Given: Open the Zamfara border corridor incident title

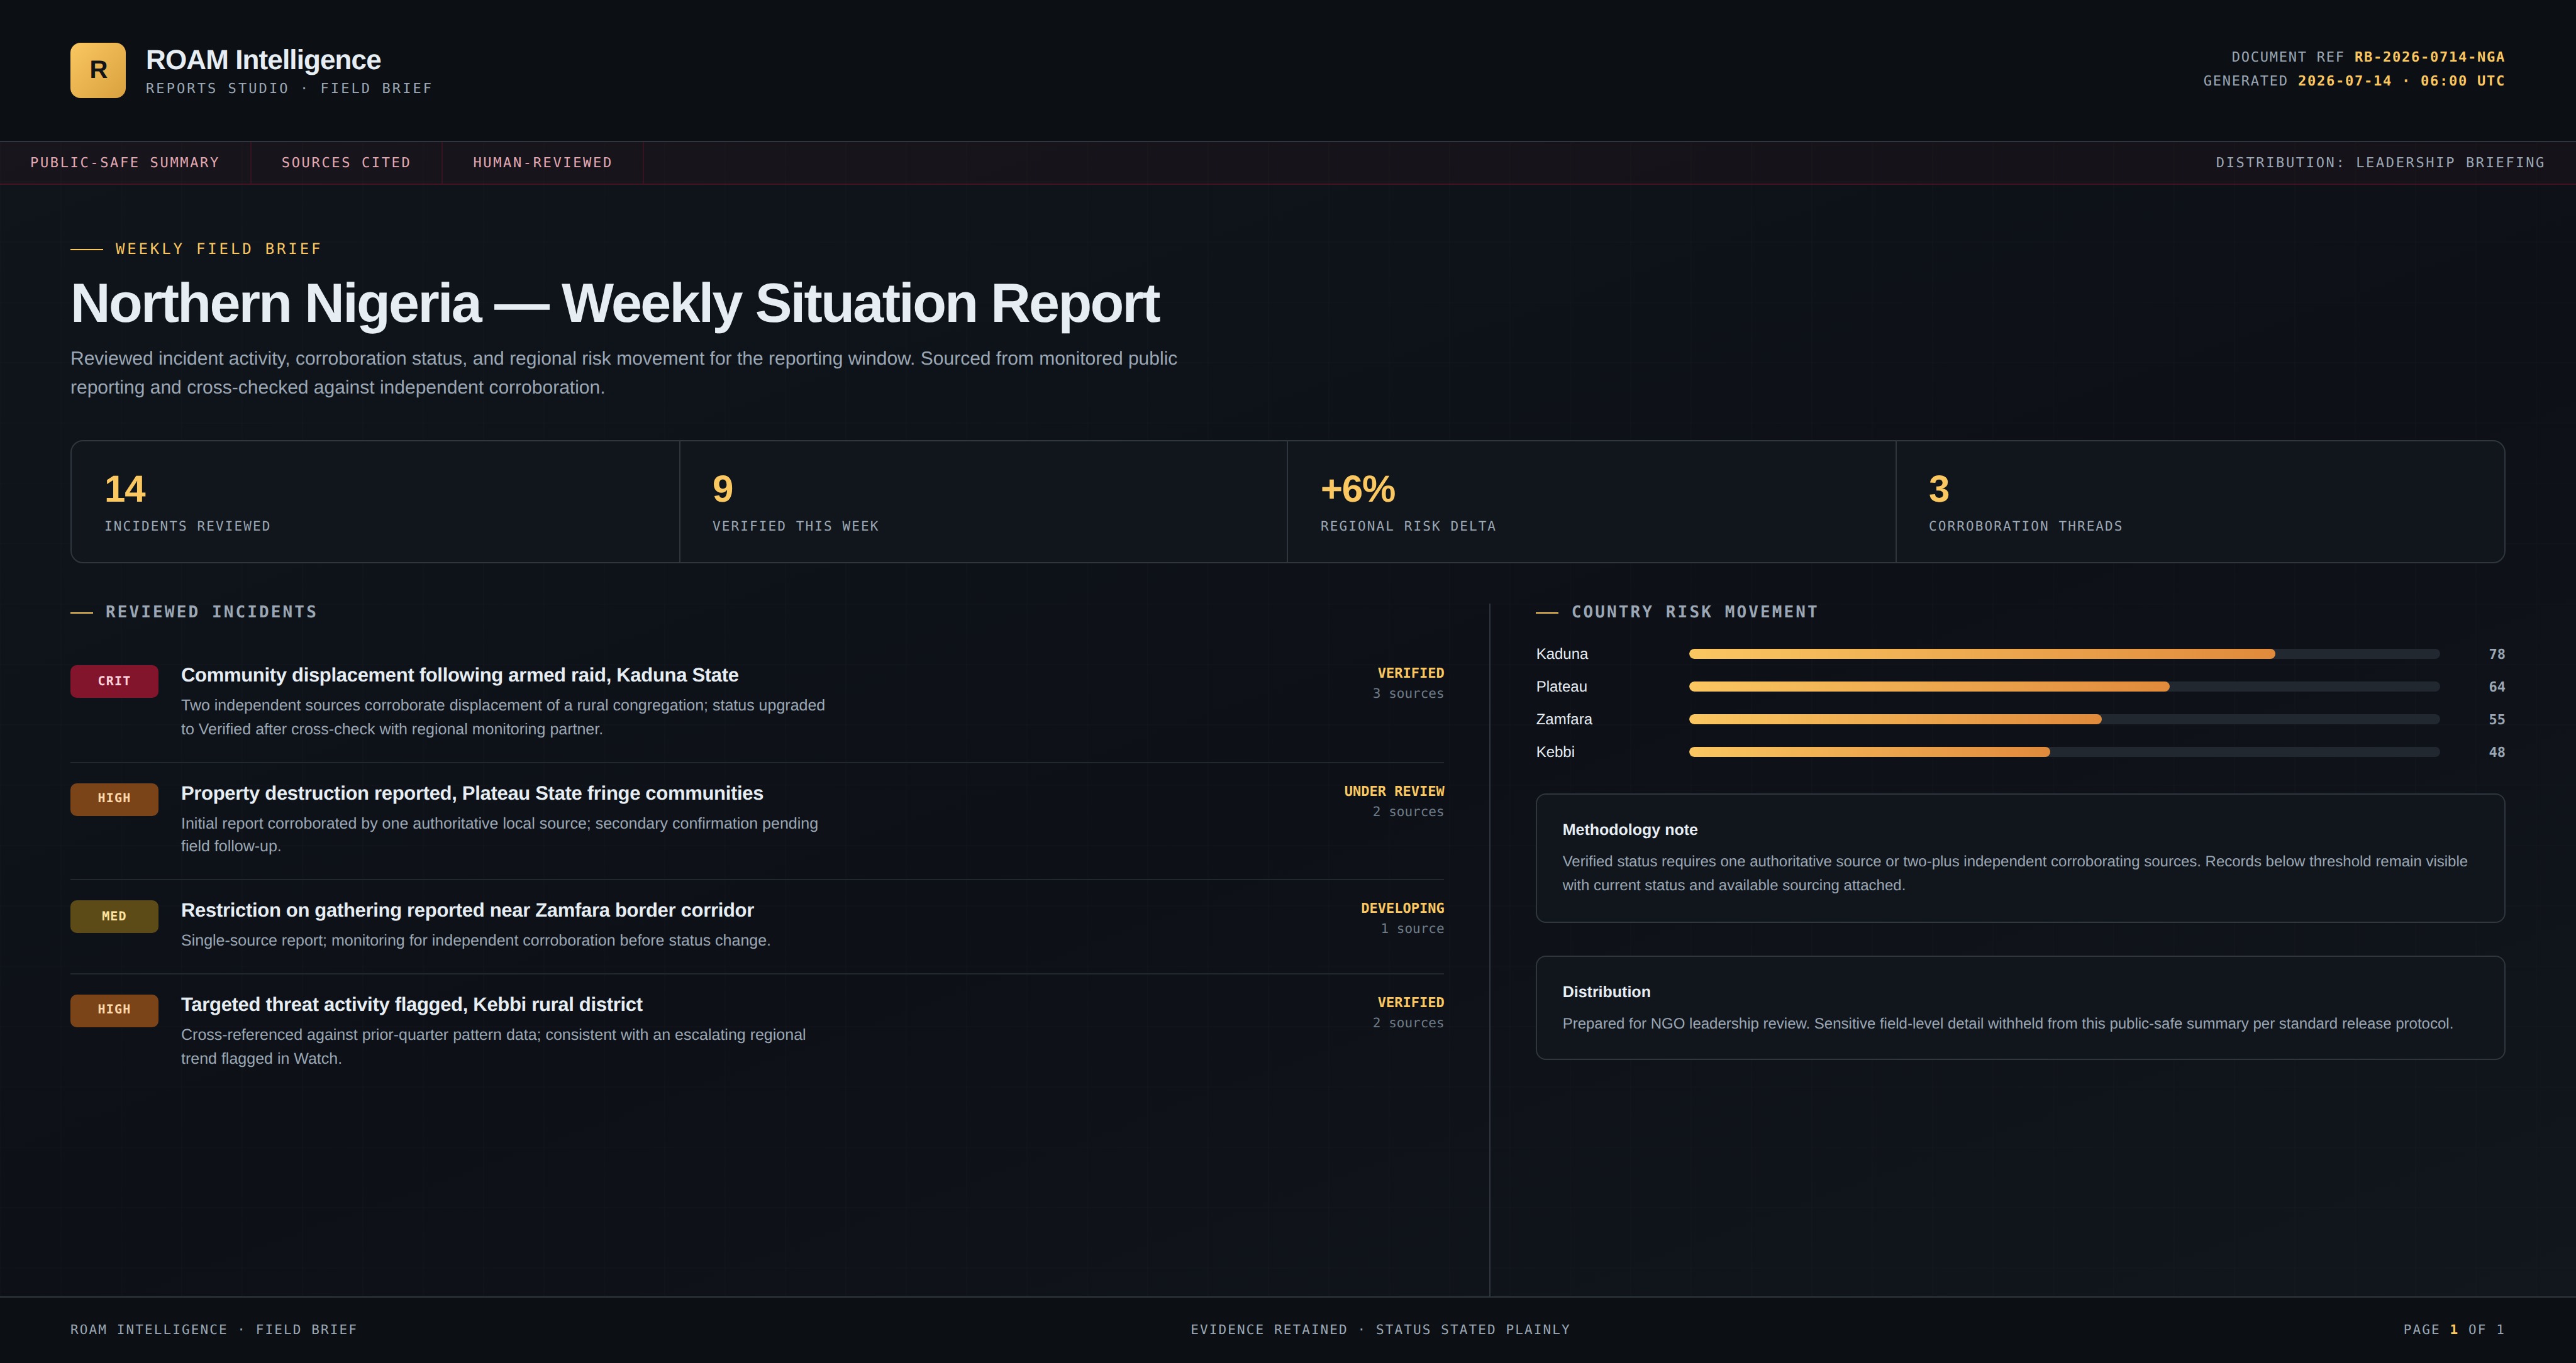Looking at the screenshot, I should tap(467, 910).
